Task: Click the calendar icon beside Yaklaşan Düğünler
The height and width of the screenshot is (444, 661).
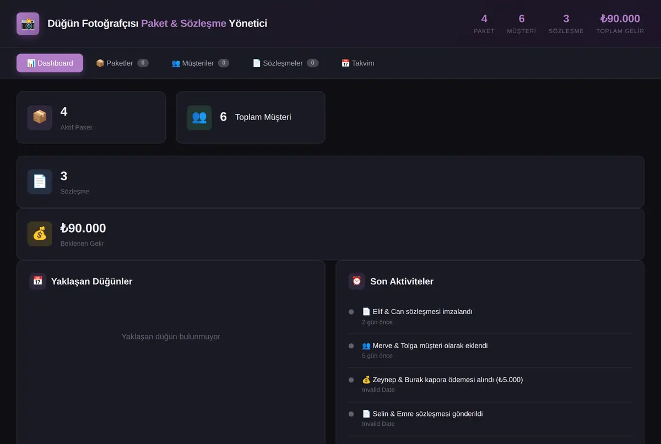Action: coord(38,281)
